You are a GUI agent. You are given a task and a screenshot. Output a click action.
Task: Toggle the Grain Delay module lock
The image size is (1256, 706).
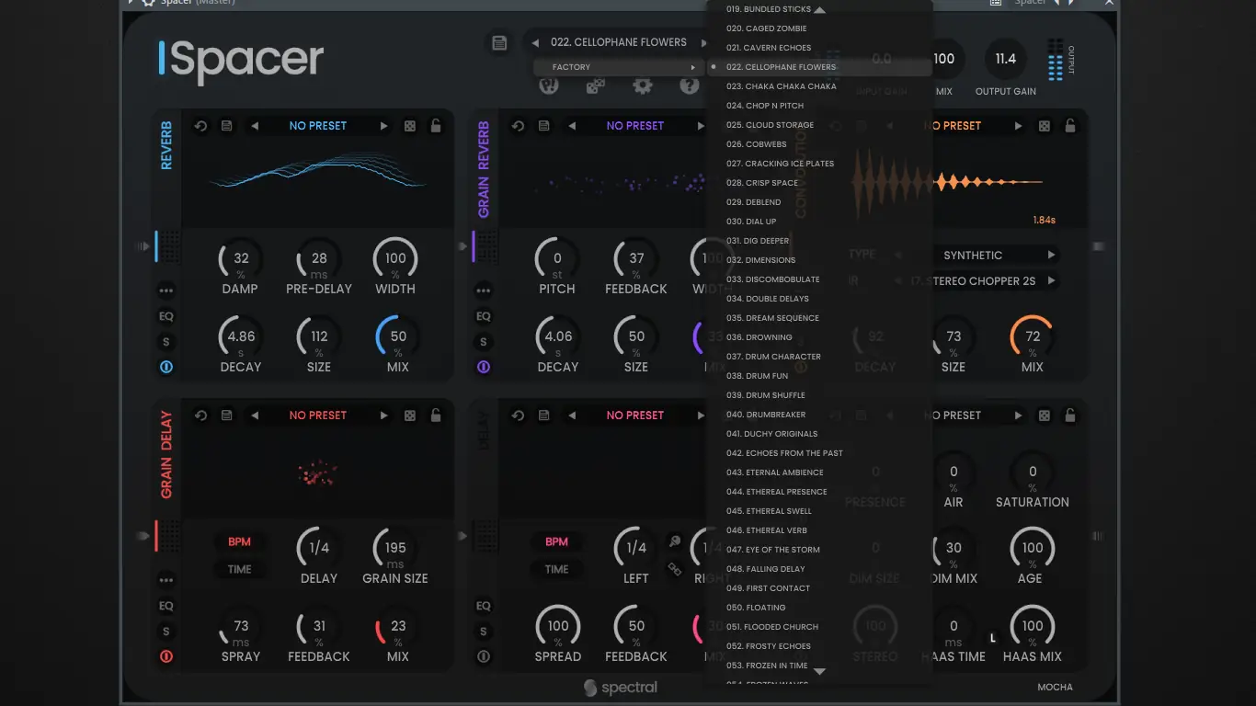pyautogui.click(x=436, y=416)
